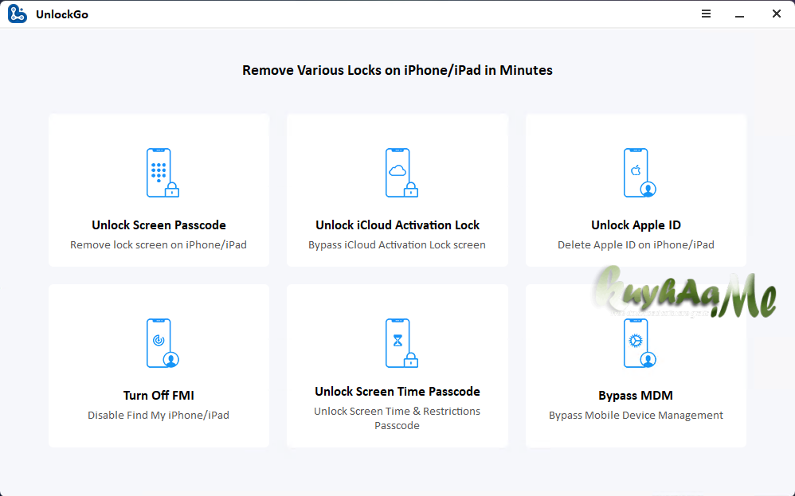Click the Turn Off FMI radar icon
Viewport: 795px width, 496px height.
(x=159, y=340)
